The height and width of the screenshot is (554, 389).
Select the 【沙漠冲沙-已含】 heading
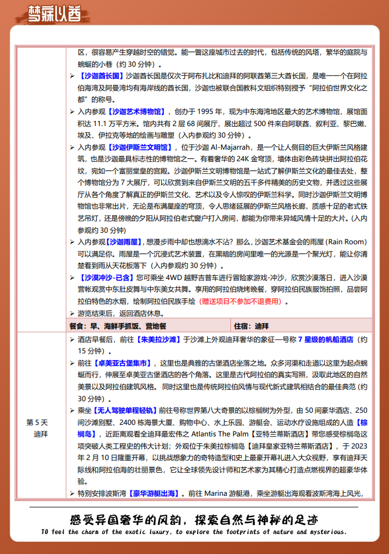[x=106, y=278]
